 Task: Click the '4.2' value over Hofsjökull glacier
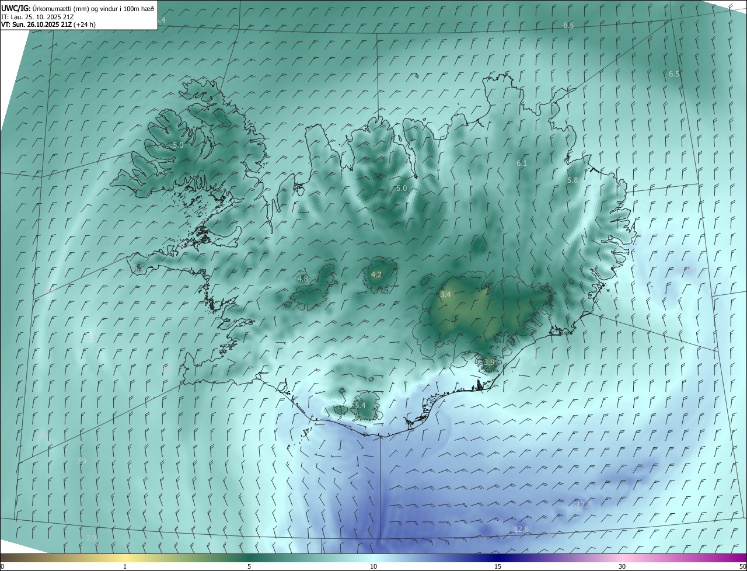point(376,275)
